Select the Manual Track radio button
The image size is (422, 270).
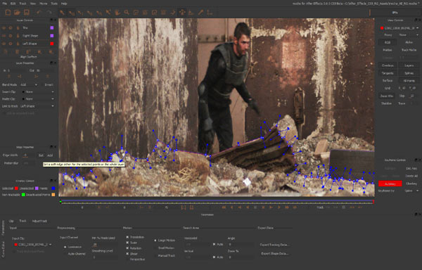pos(155,256)
